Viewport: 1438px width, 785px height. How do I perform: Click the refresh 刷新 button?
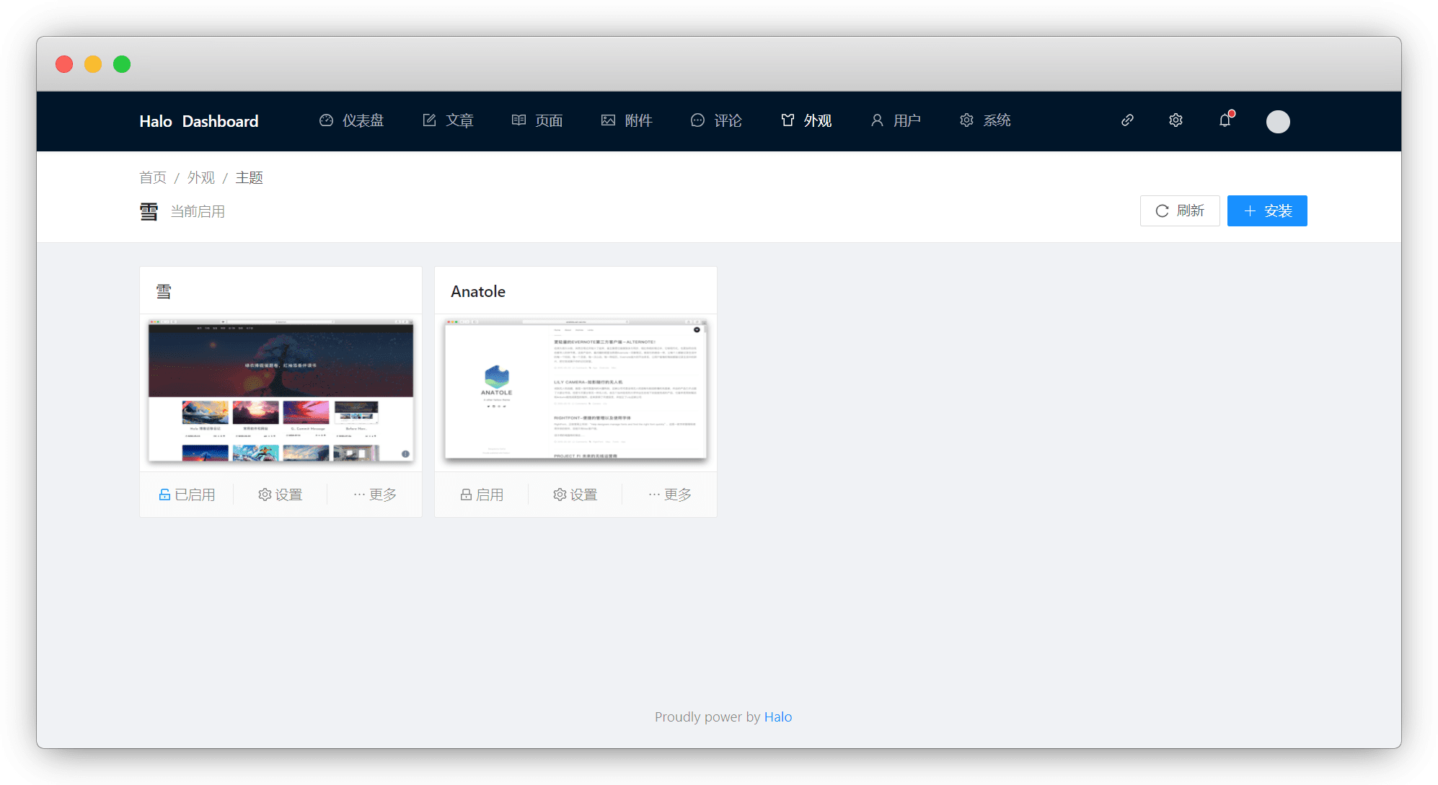pos(1179,210)
